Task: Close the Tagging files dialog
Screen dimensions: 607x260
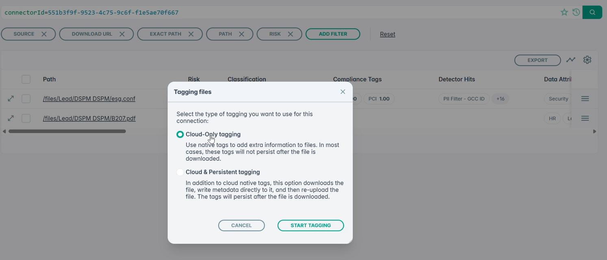Action: pyautogui.click(x=343, y=92)
